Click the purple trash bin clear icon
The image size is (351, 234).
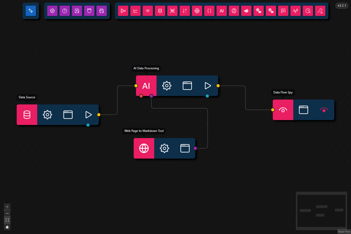89,11
